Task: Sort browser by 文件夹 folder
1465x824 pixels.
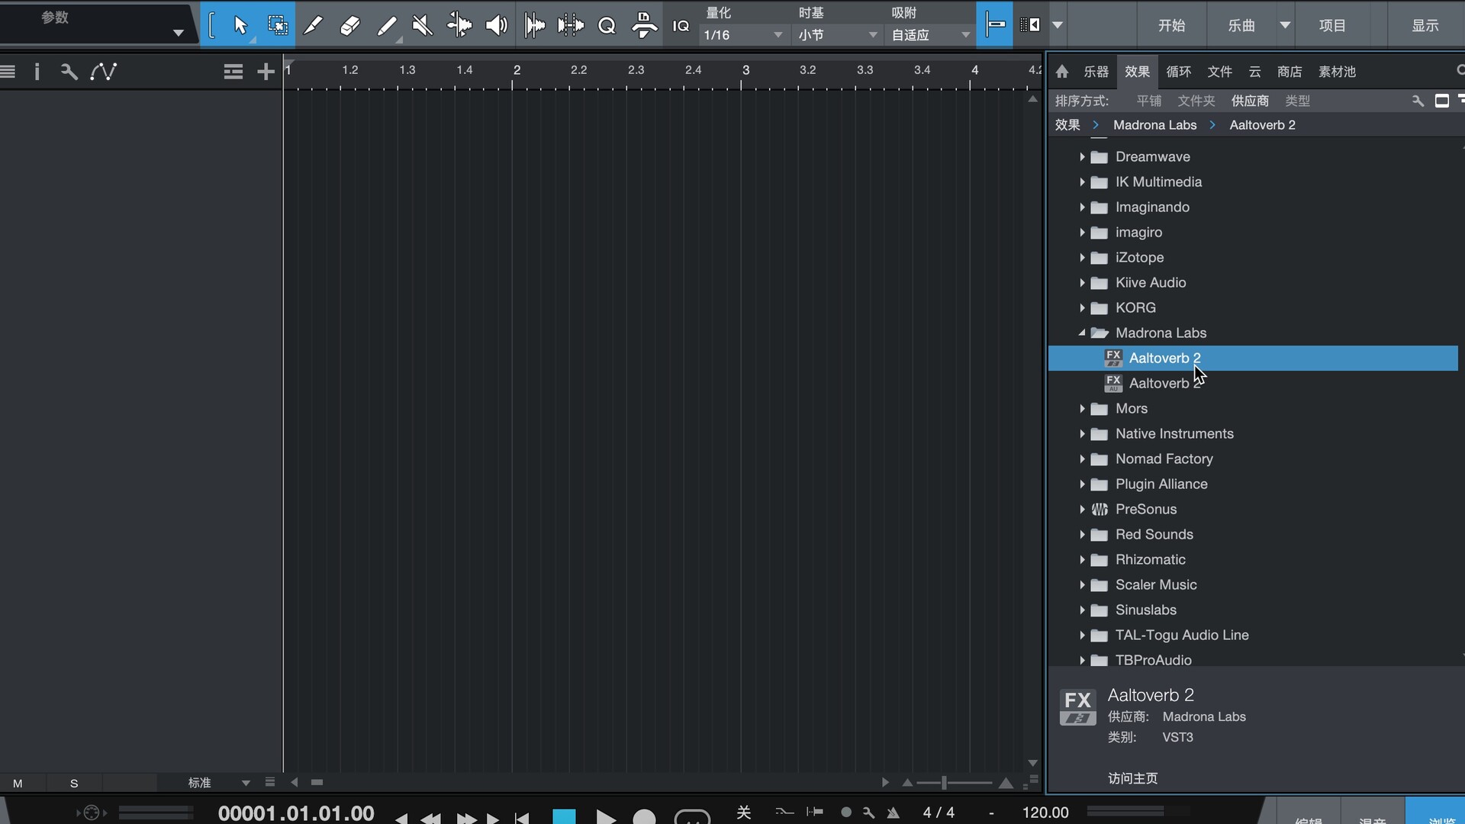Action: (1196, 101)
